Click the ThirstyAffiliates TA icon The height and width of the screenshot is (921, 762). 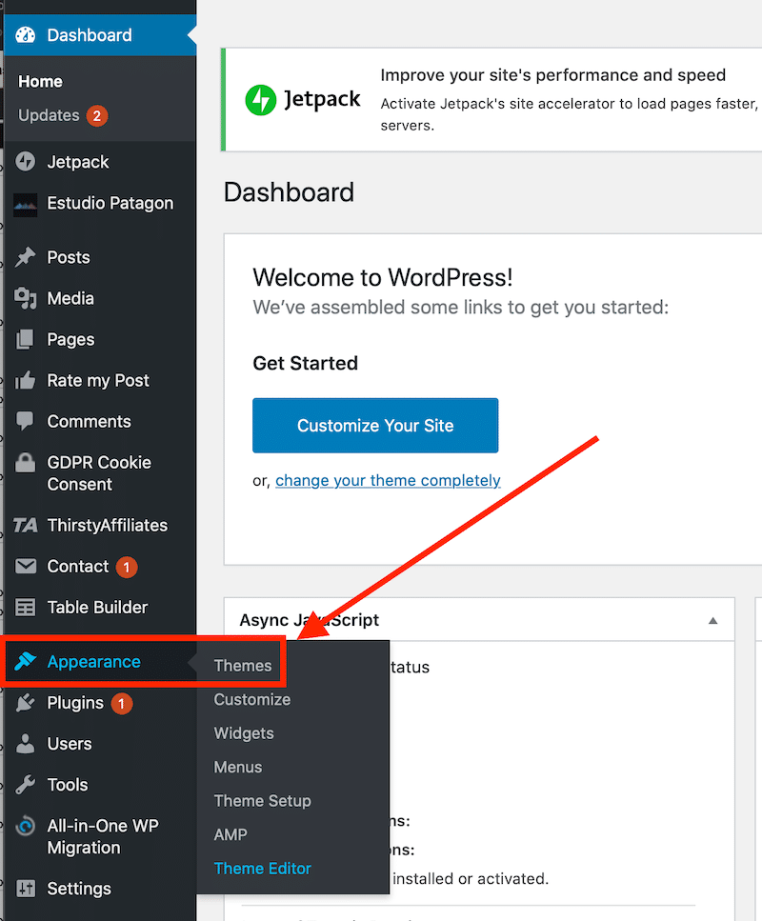(26, 525)
